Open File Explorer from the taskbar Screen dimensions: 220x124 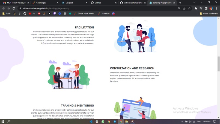(127, 122)
